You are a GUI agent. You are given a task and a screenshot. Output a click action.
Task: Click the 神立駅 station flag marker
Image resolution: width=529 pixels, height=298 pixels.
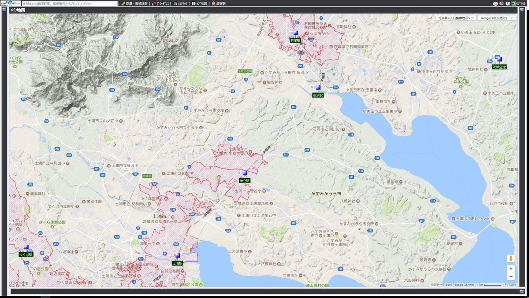(x=245, y=174)
